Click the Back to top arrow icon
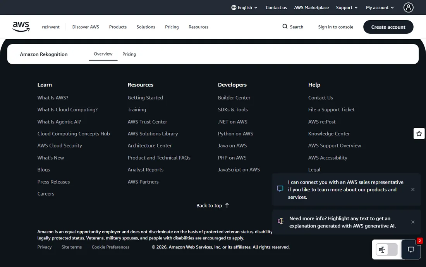Screen dimensions: 426x267 coord(227,205)
